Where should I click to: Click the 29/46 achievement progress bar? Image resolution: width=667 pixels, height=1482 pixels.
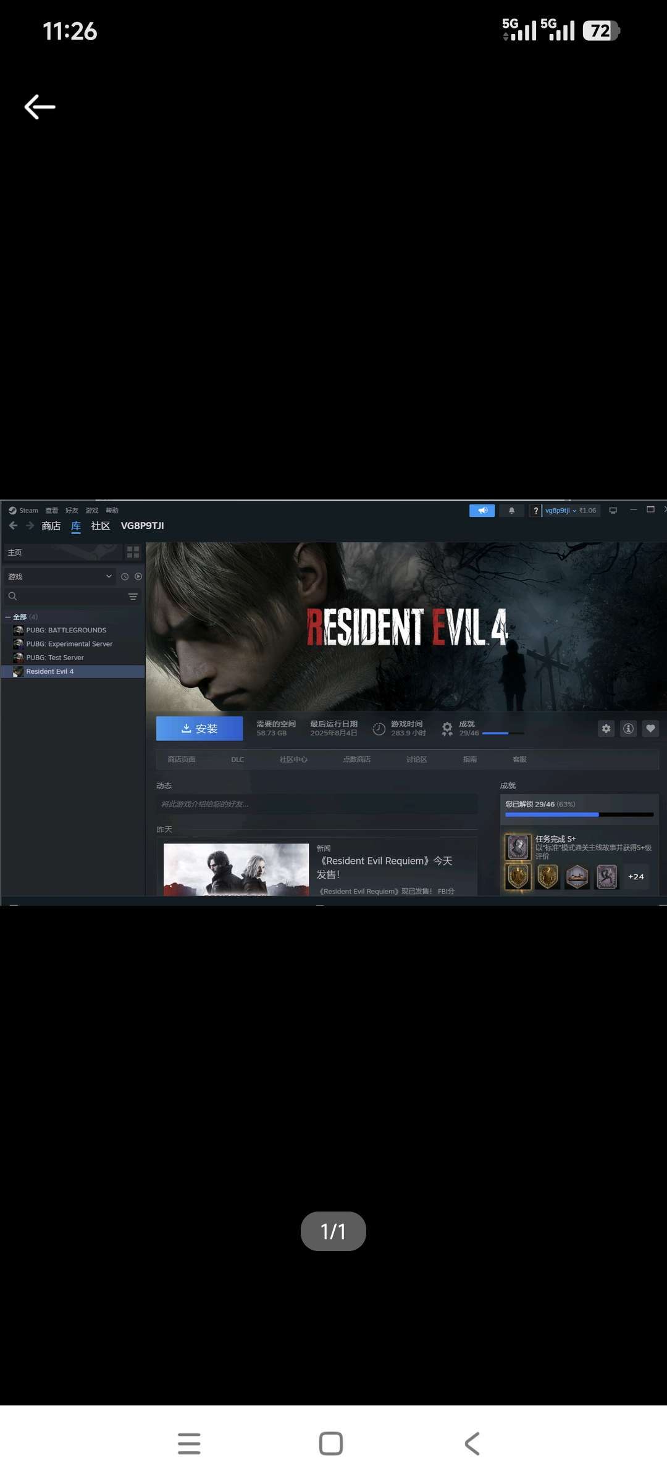tap(503, 733)
